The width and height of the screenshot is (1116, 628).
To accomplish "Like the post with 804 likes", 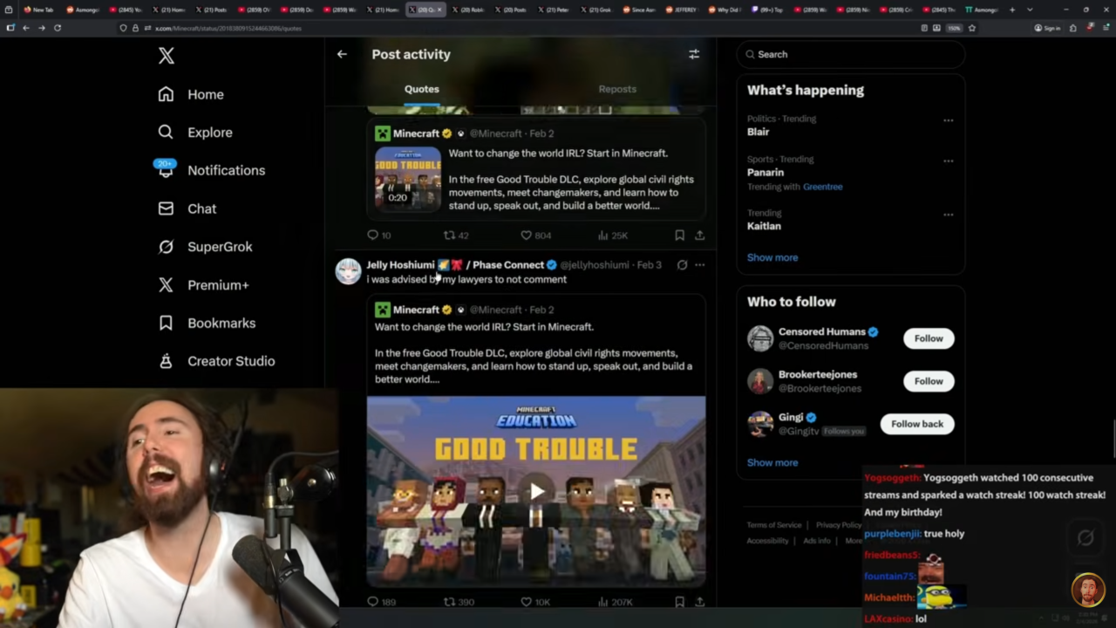I will (535, 235).
